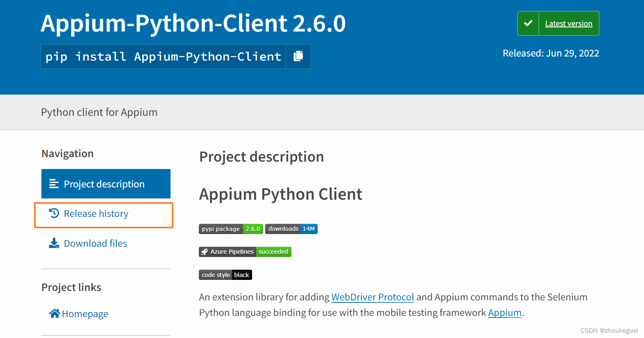
Task: Click the Project description lines icon
Action: [54, 184]
